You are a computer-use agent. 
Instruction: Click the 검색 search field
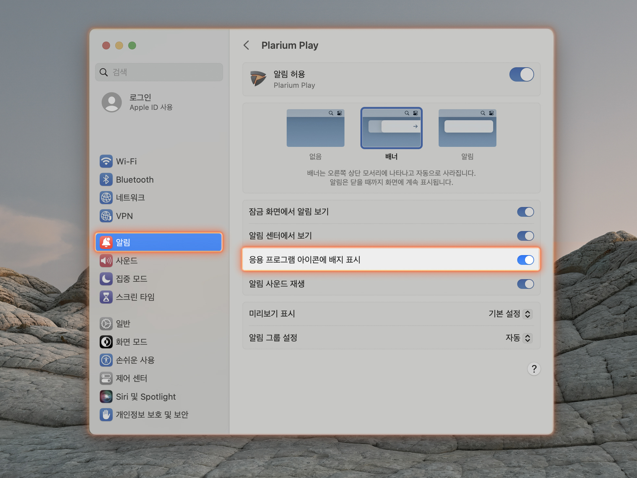(x=159, y=72)
